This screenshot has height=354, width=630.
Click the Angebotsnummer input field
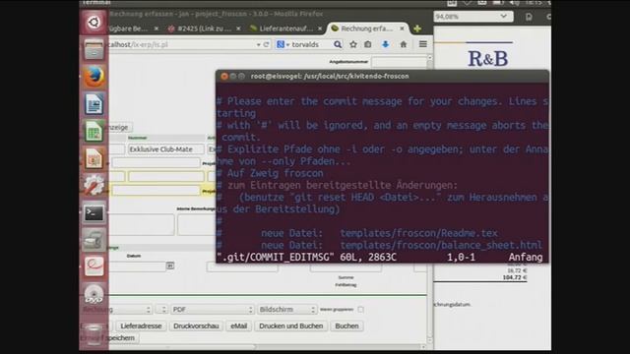(x=399, y=62)
